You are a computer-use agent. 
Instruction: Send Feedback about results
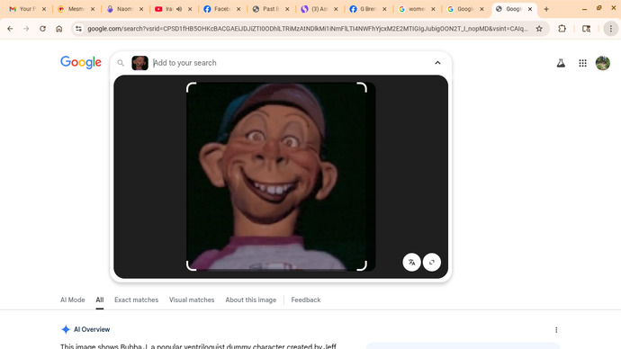coord(306,300)
